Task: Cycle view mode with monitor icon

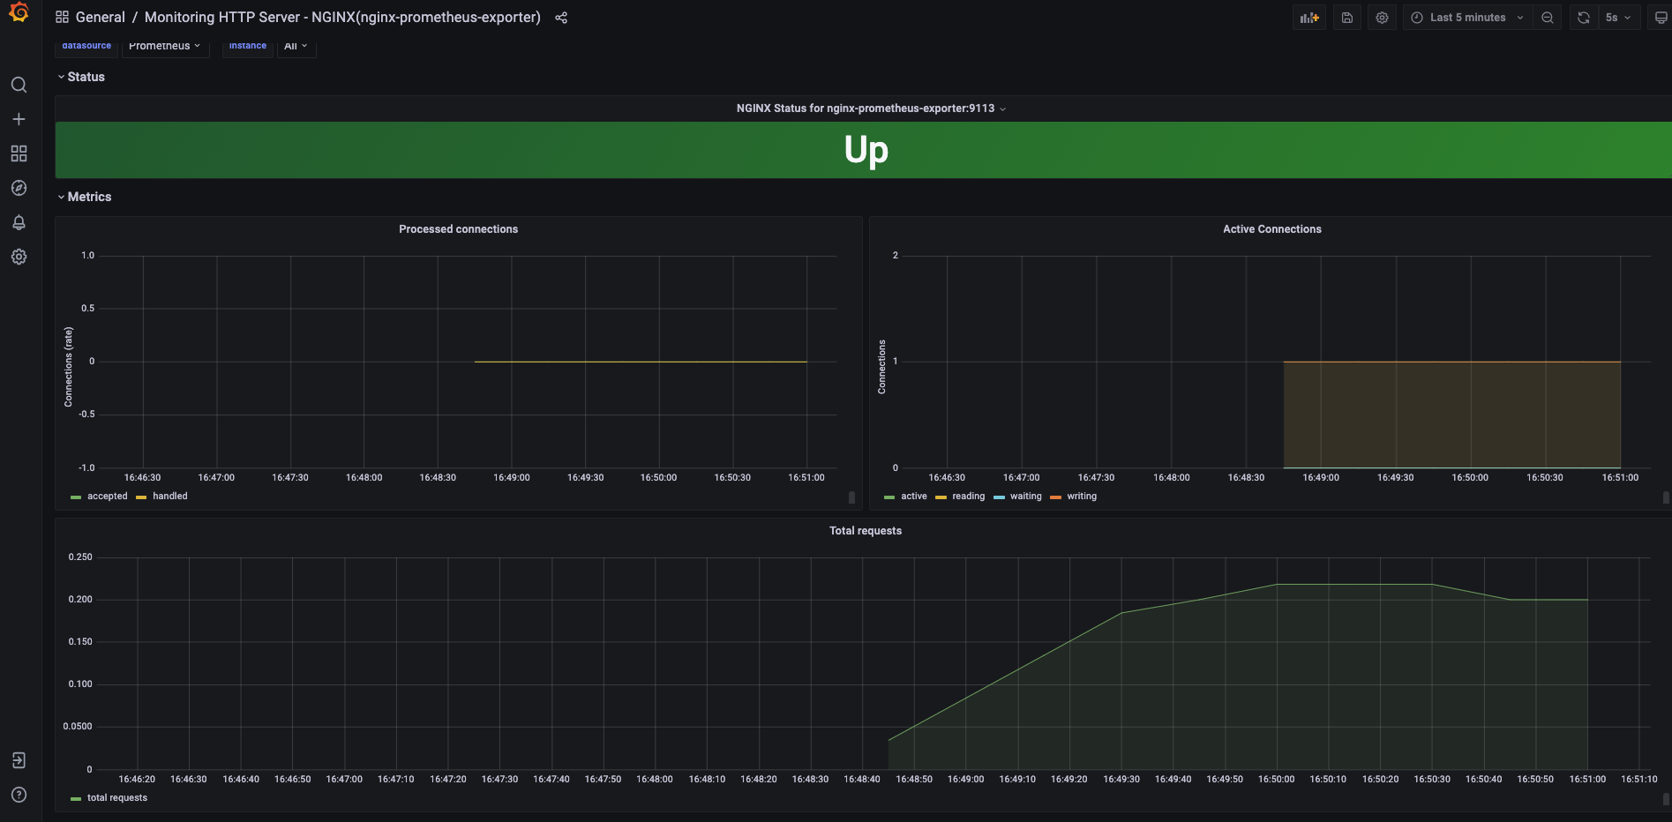Action: click(x=1661, y=18)
